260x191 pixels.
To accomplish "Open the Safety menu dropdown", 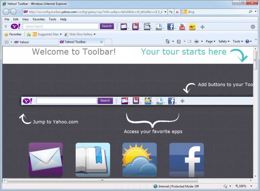I will [x=224, y=41].
